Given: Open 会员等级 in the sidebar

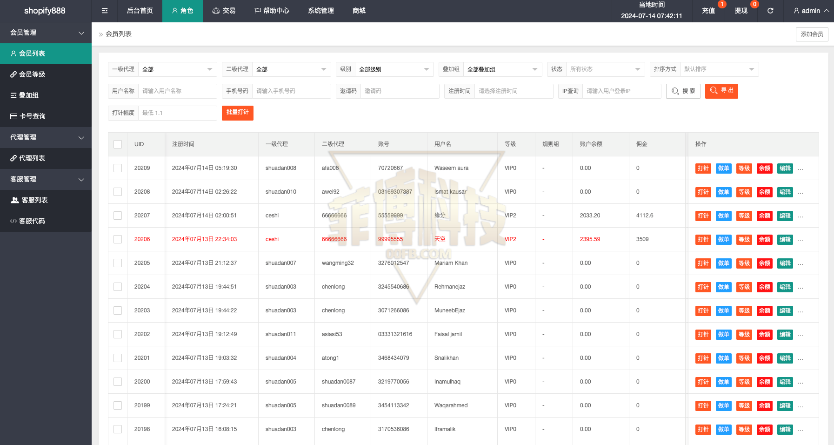Looking at the screenshot, I should [x=46, y=74].
